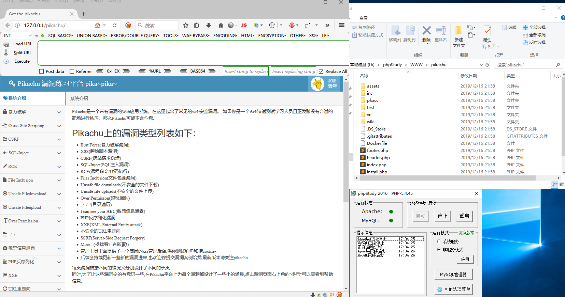Open the XSS menu in HackBar
The width and height of the screenshot is (565, 297).
[x=313, y=35]
